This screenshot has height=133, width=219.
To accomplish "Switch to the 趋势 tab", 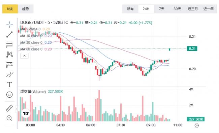I will coord(26,9).
